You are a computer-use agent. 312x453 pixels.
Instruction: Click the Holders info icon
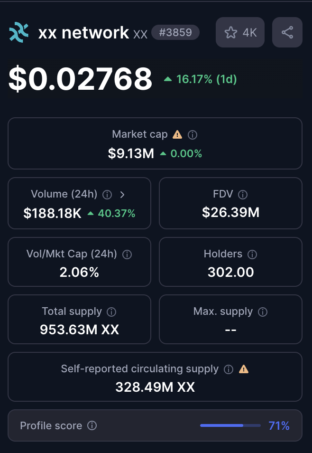point(252,255)
